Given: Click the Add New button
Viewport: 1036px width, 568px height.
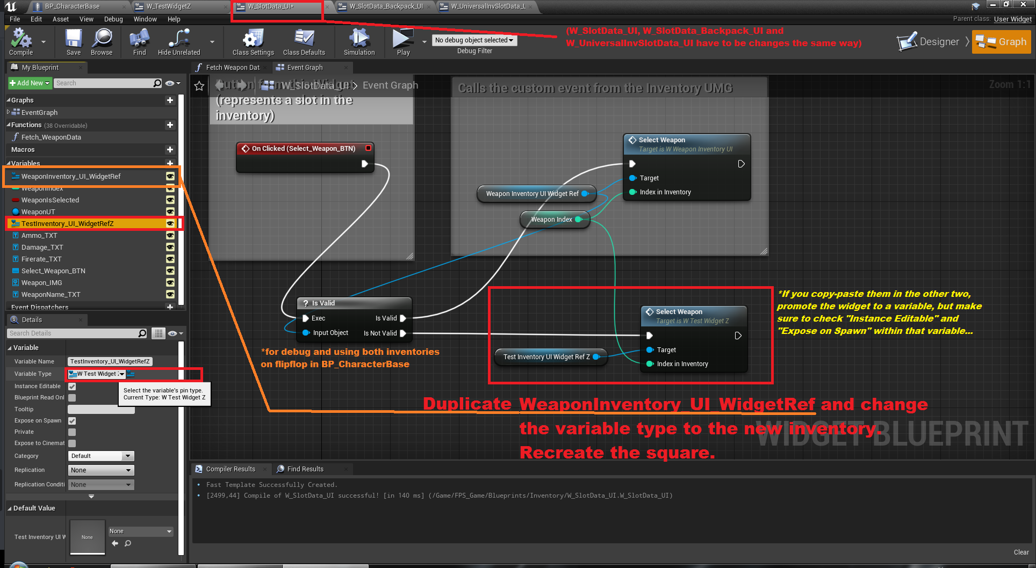Looking at the screenshot, I should [x=30, y=83].
